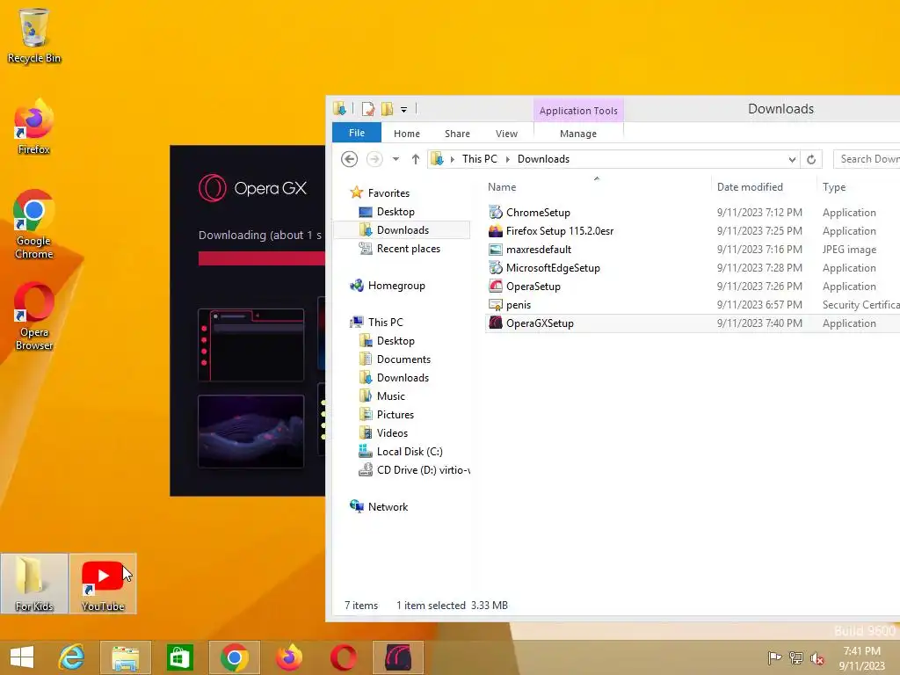900x675 pixels.
Task: Open Music under This PC
Action: tap(390, 396)
